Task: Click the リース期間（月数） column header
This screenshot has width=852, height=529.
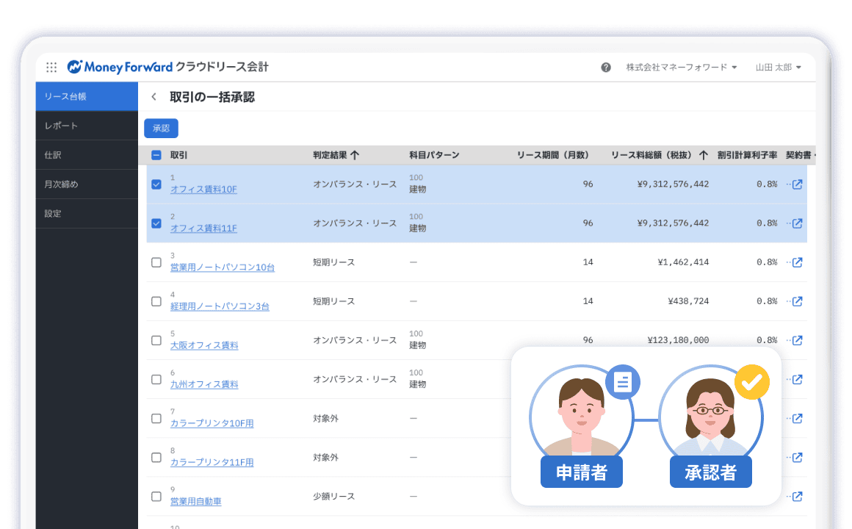Action: pos(552,155)
